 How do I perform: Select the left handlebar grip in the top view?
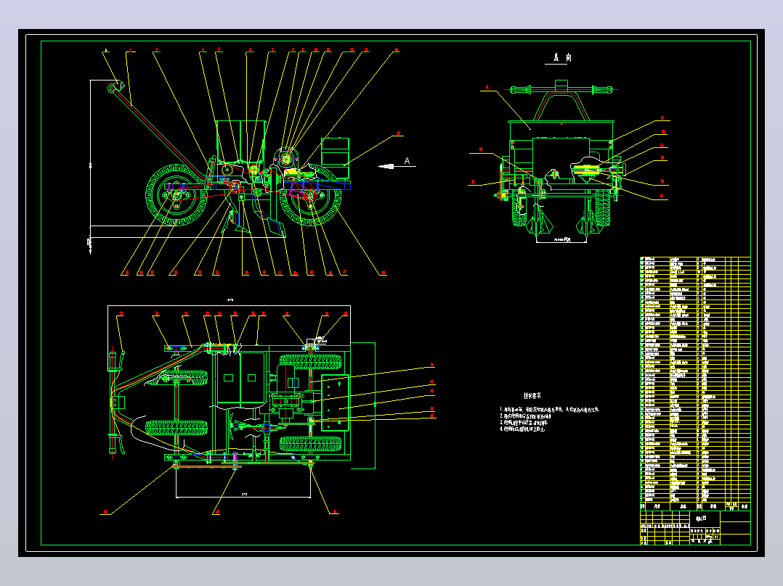click(x=113, y=362)
